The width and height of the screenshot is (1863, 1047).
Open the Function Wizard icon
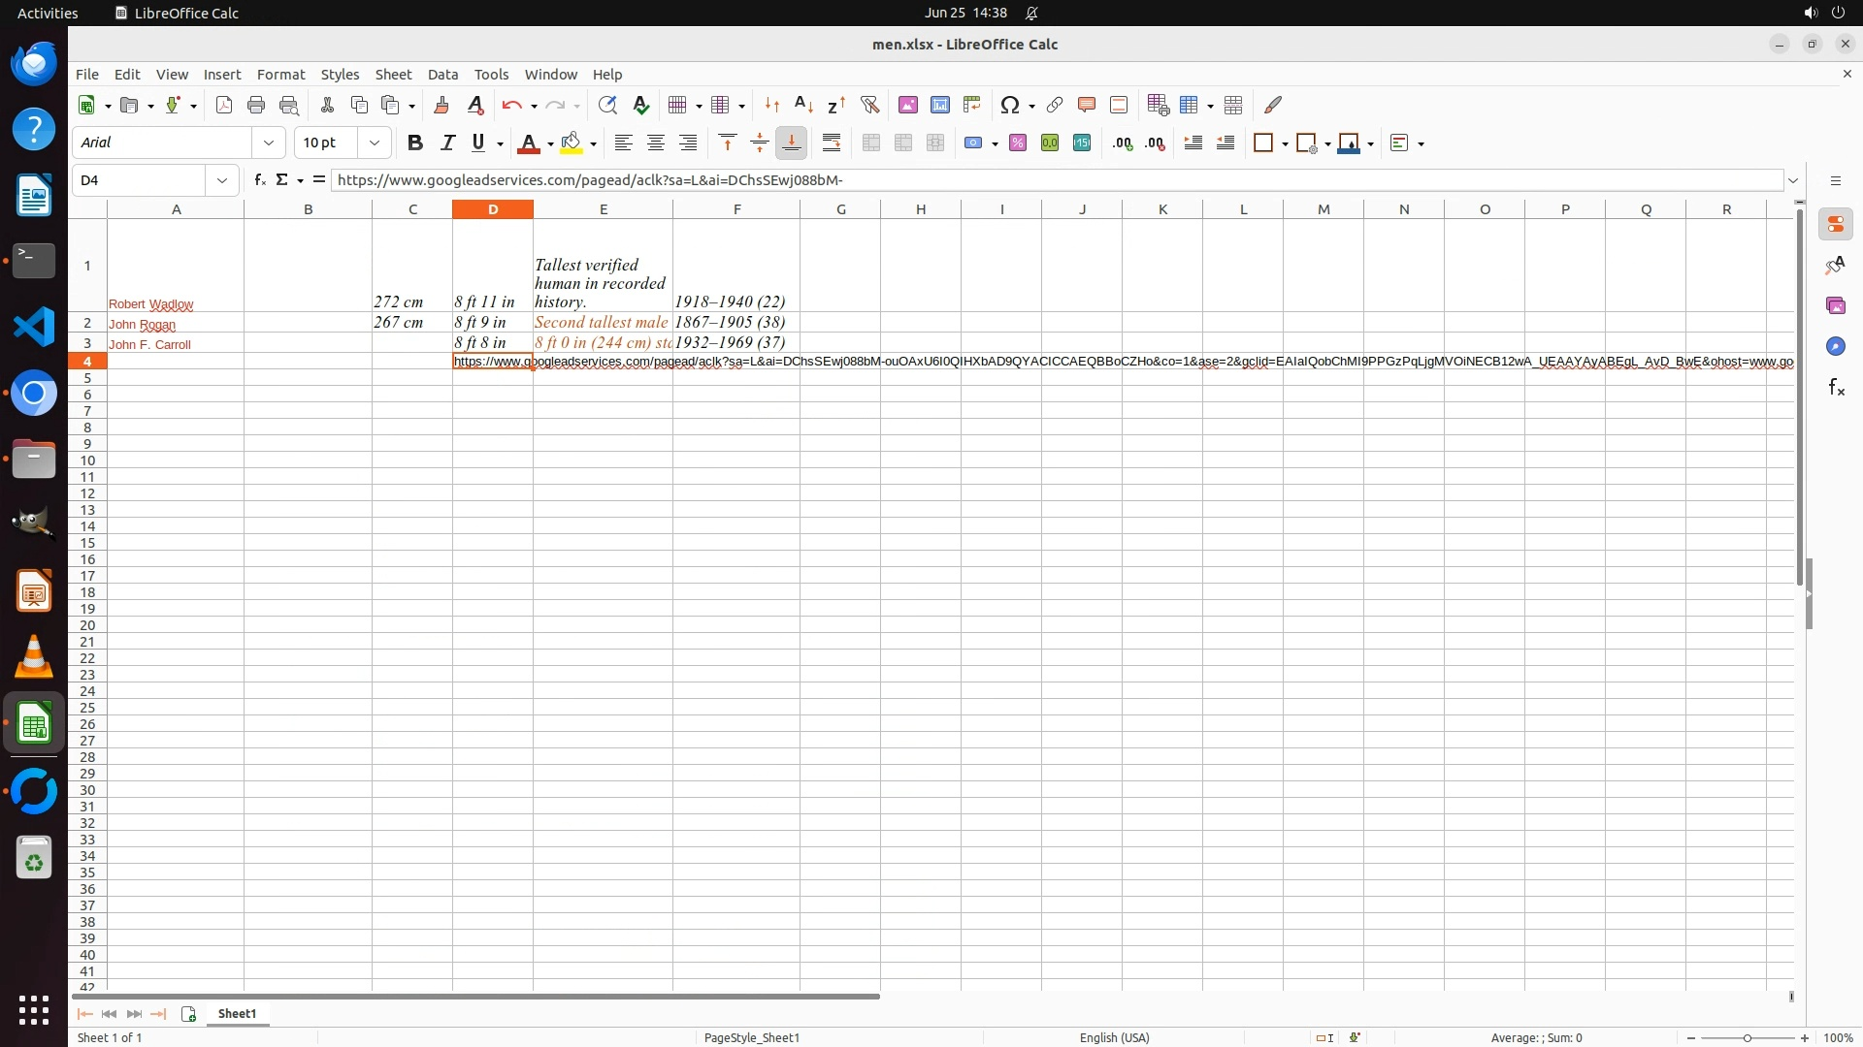click(259, 180)
